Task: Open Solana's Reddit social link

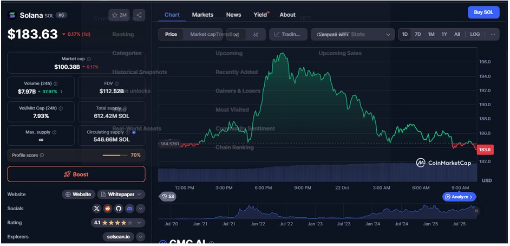Action: (107, 209)
